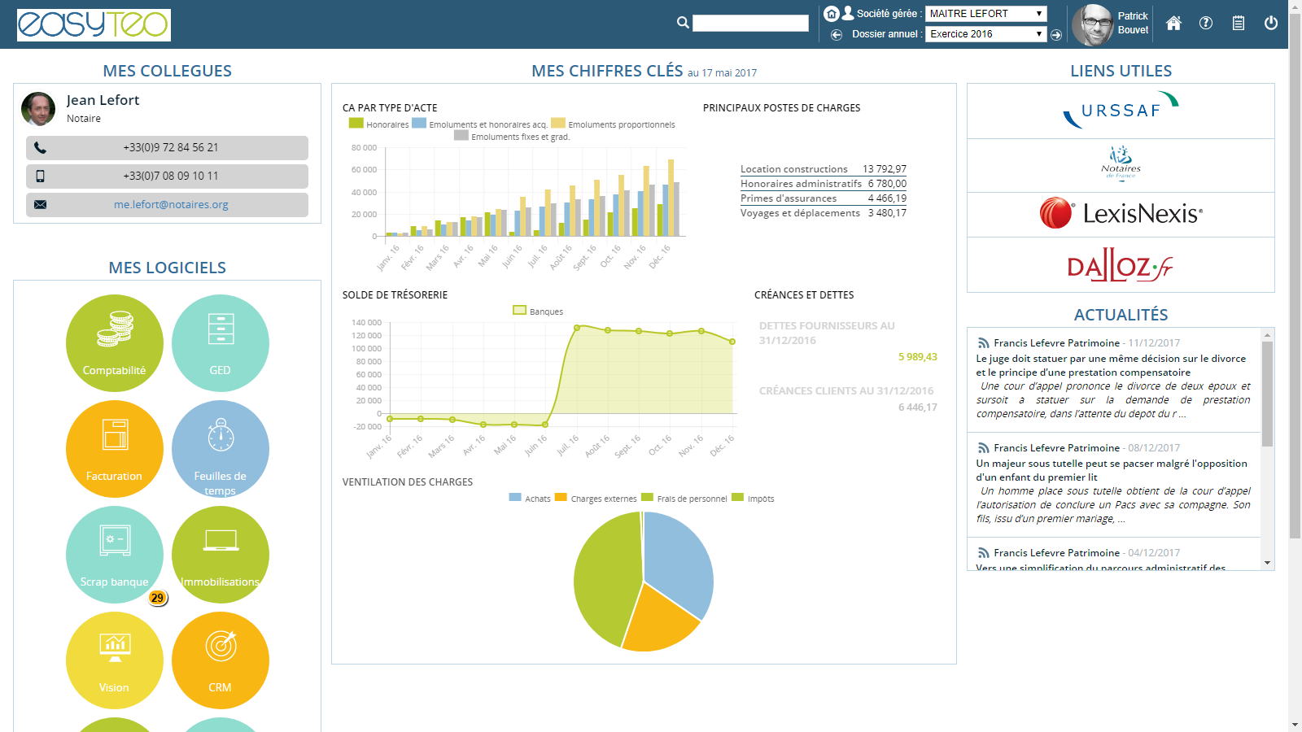1302x732 pixels.
Task: Open the Facturation module
Action: click(x=114, y=448)
